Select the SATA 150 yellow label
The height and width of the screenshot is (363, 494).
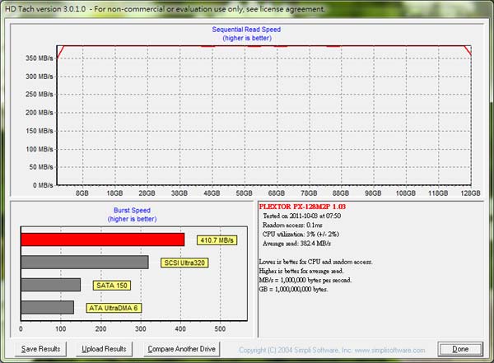pyautogui.click(x=110, y=285)
